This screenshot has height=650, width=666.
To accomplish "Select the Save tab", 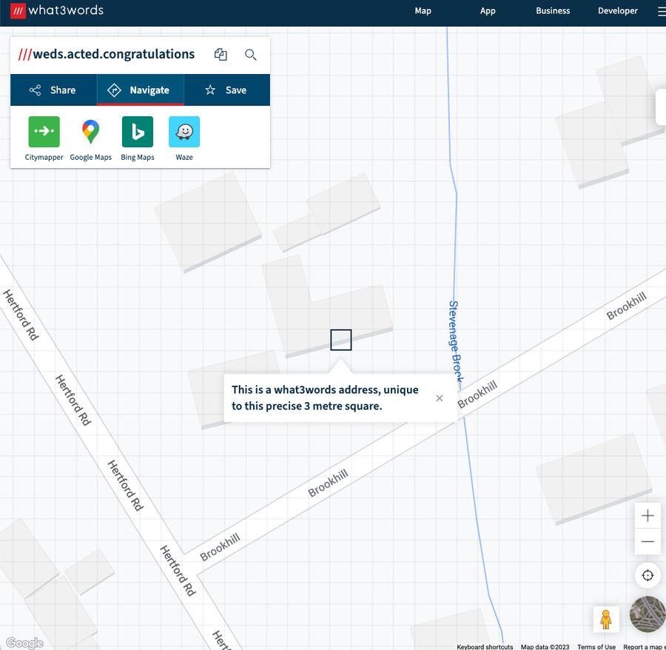I will click(x=226, y=90).
